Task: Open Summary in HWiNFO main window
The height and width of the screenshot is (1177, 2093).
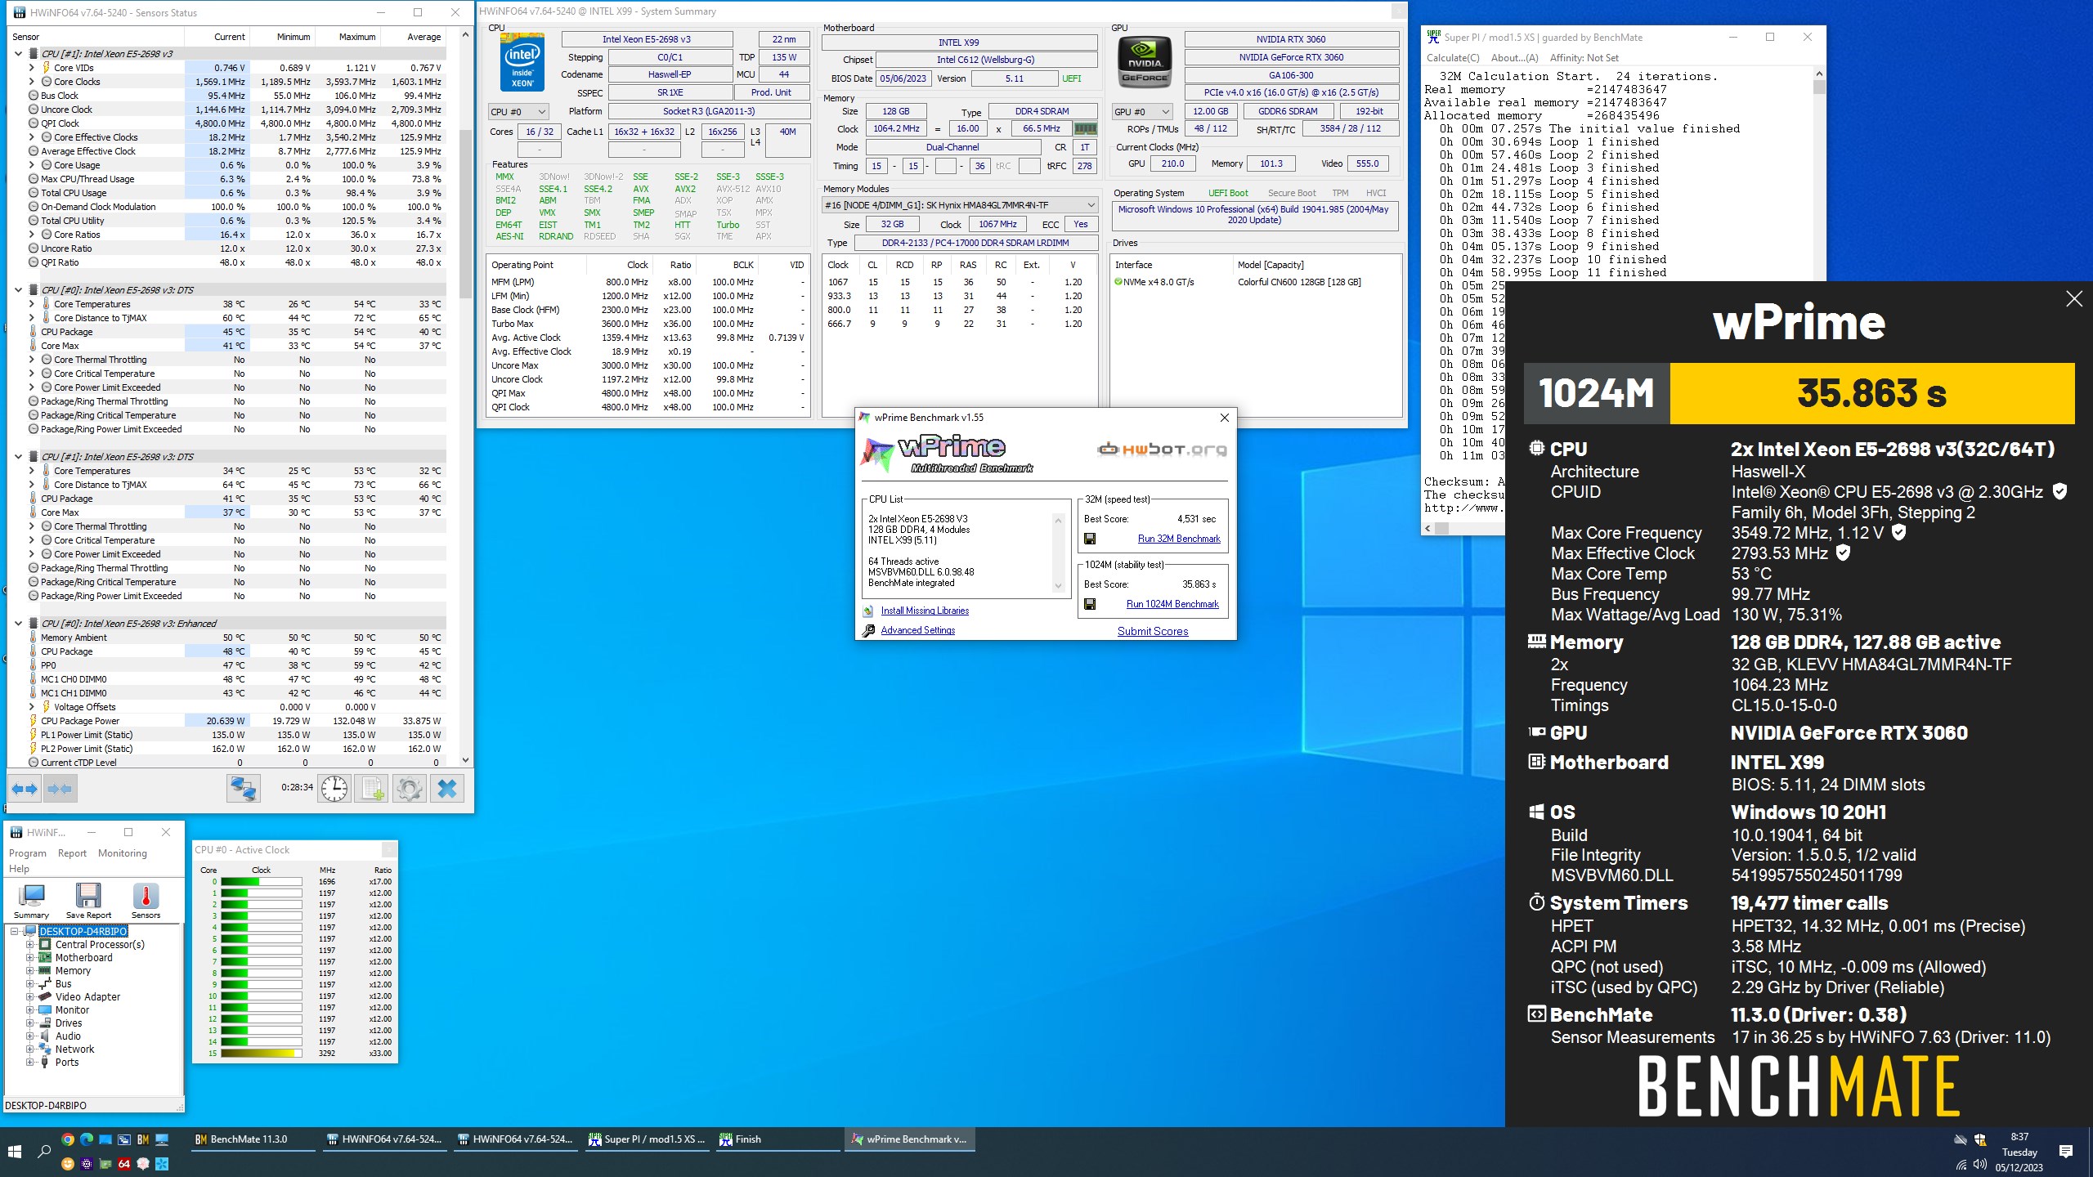Action: tap(32, 901)
